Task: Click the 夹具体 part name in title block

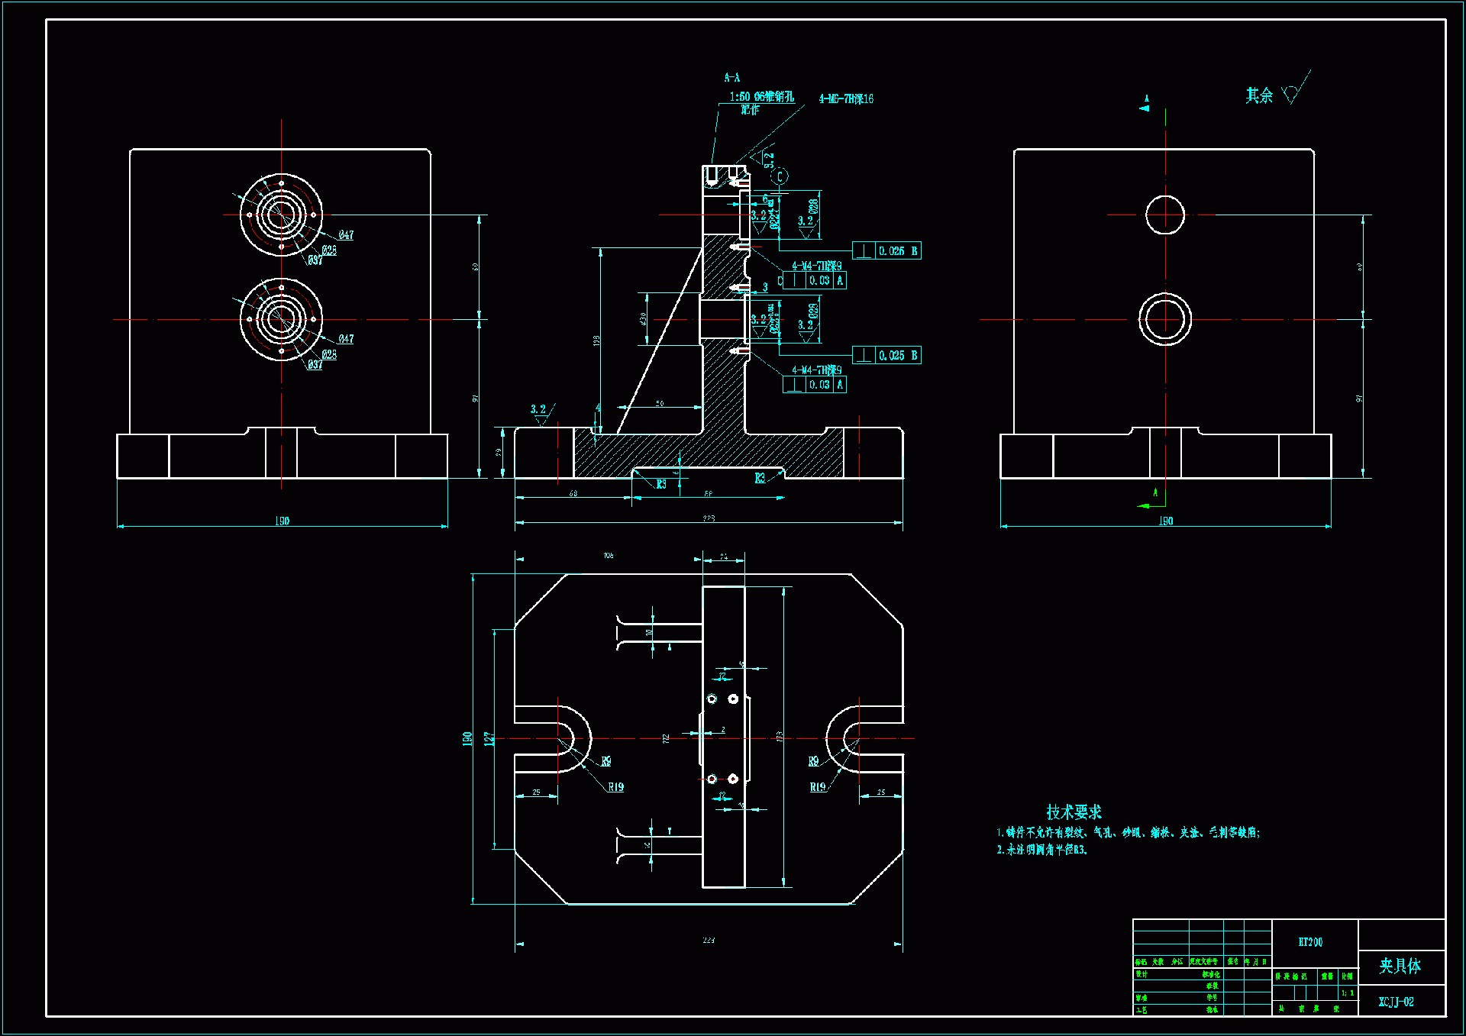Action: pos(1400,967)
